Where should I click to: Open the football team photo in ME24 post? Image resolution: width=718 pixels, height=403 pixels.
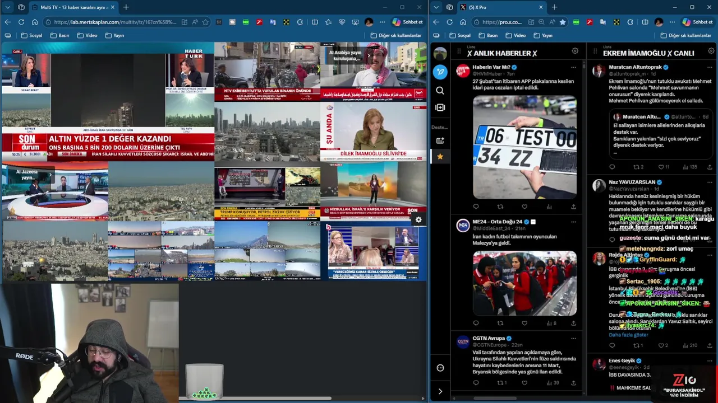pyautogui.click(x=524, y=283)
